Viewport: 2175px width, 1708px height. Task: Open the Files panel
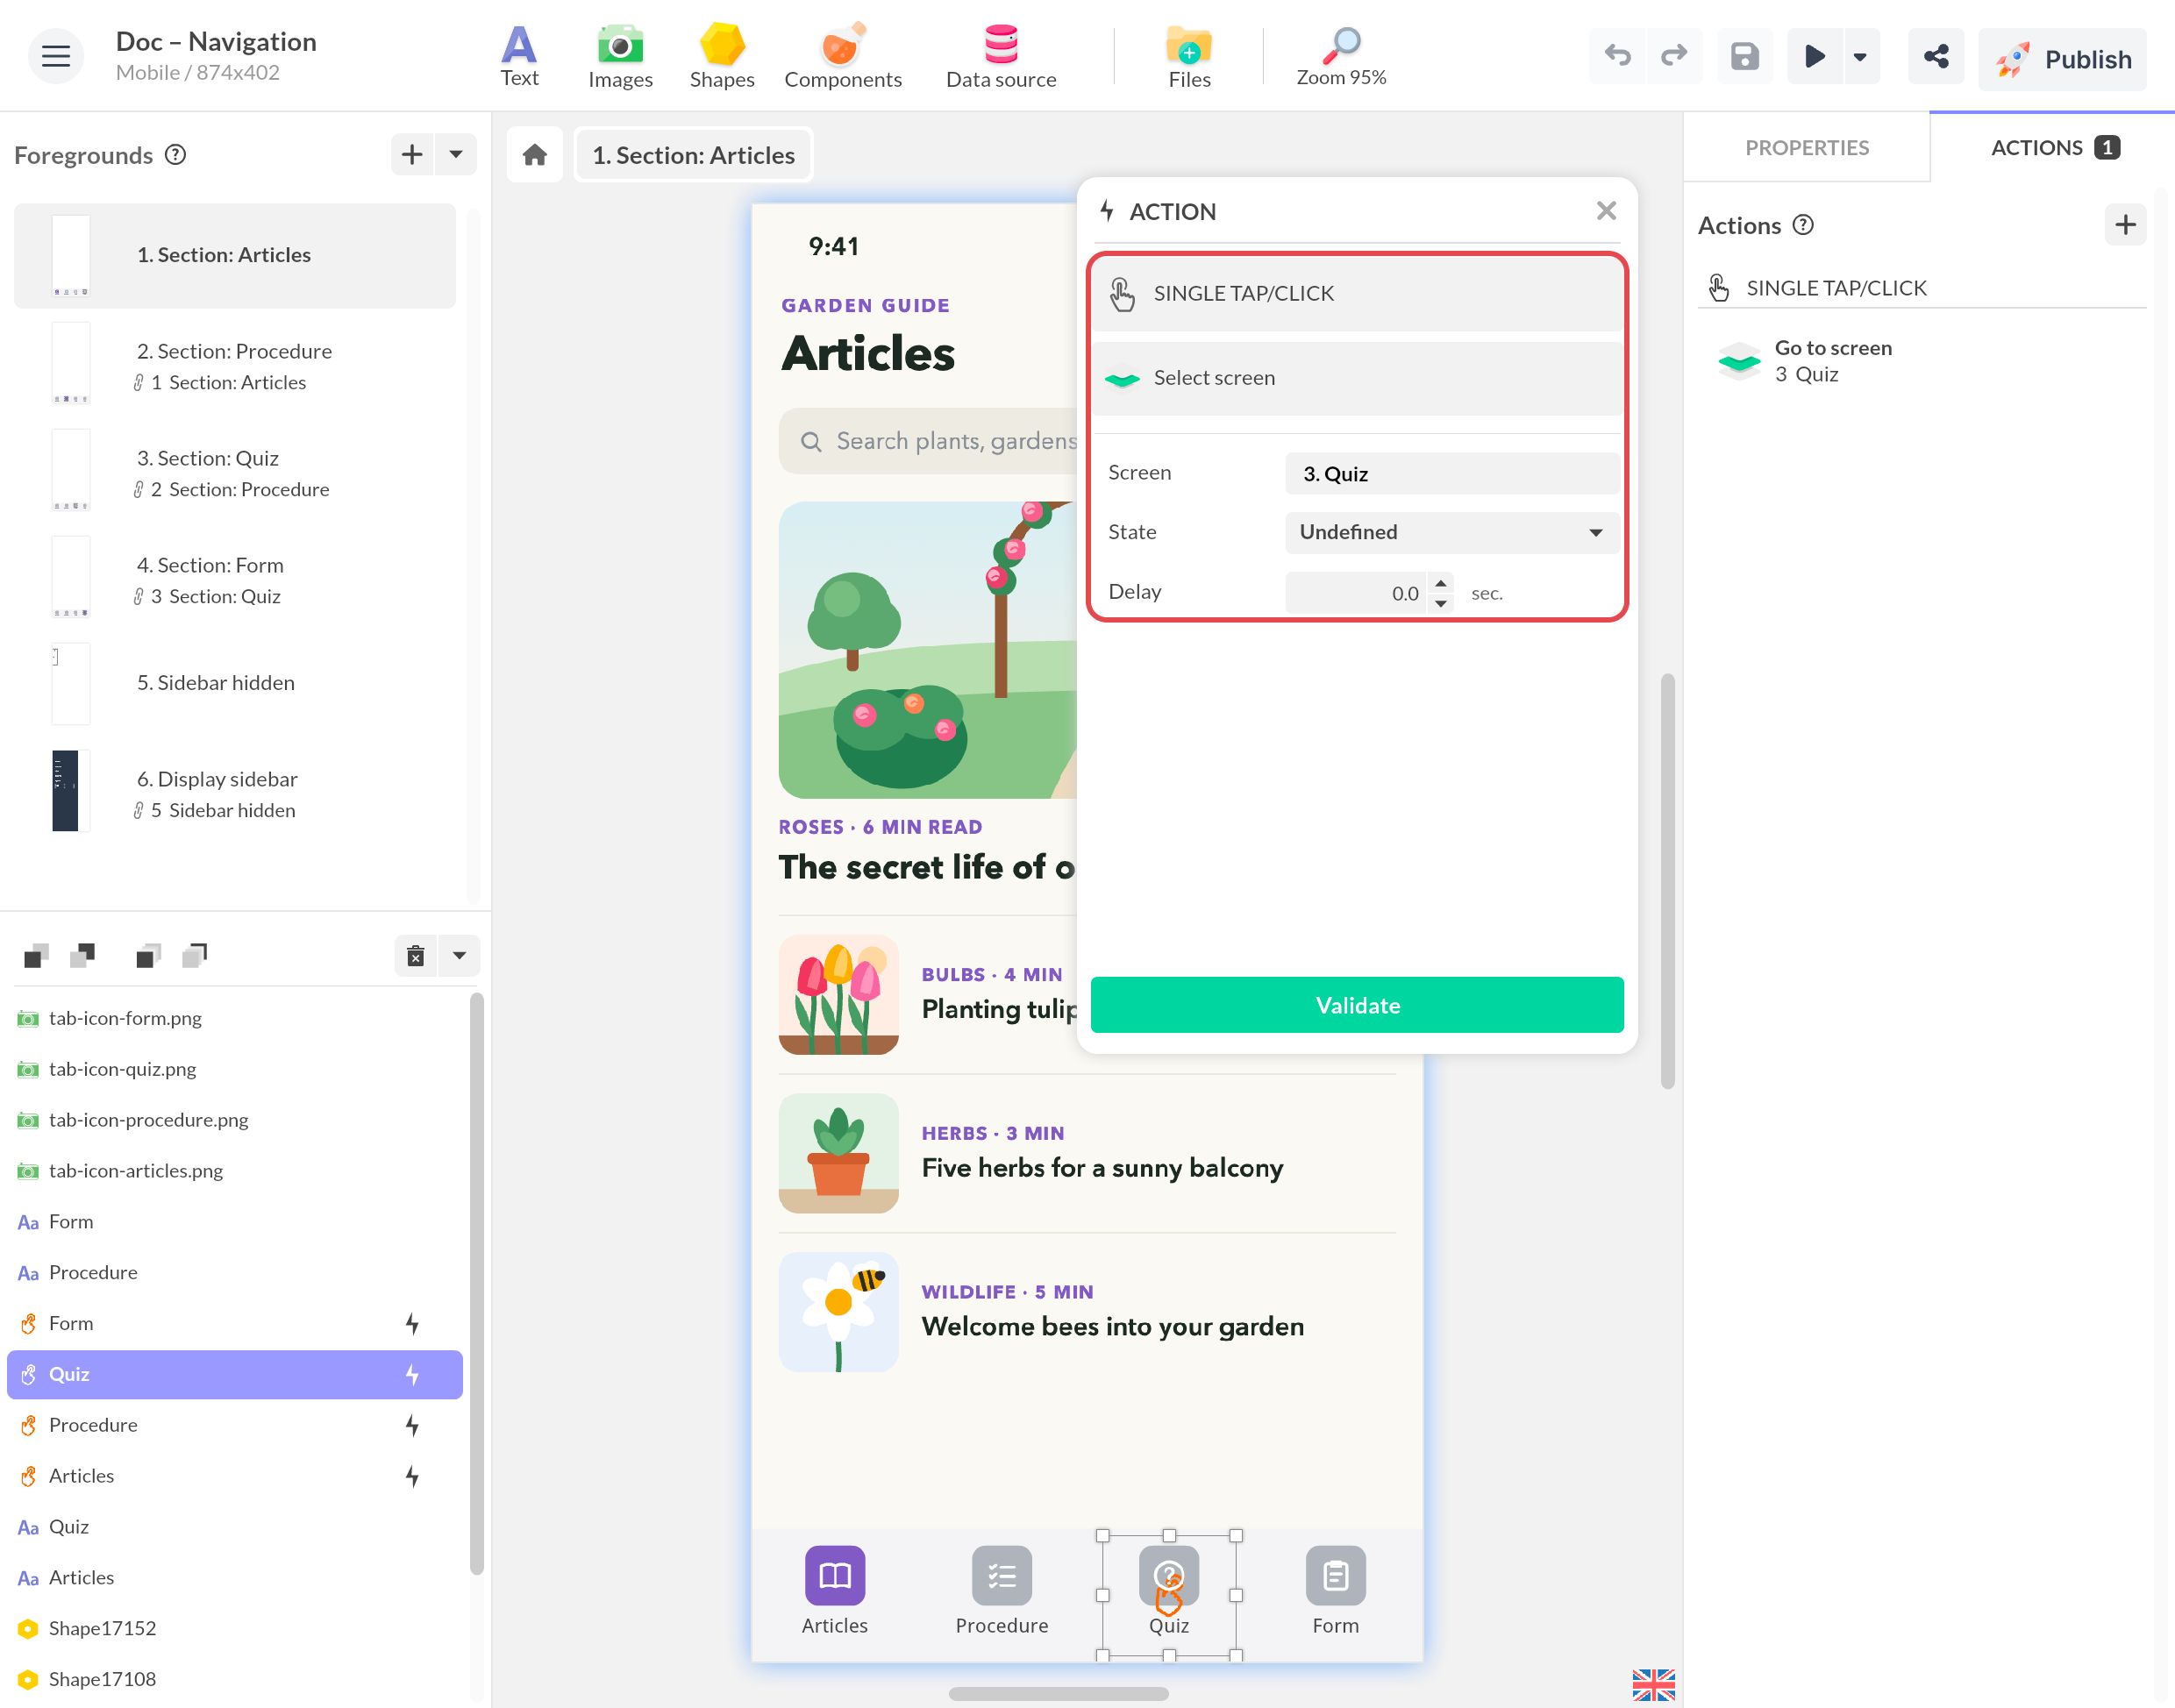tap(1189, 57)
